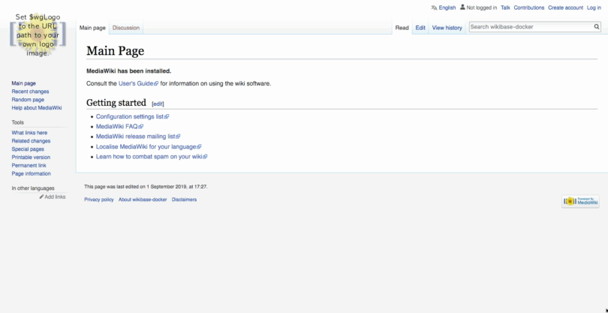Viewport: 608px width, 313px height.
Task: Click Log in link
Action: [x=594, y=8]
